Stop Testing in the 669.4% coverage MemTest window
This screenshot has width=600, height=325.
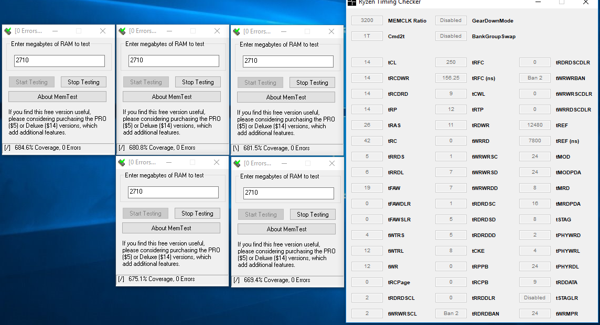tap(313, 215)
